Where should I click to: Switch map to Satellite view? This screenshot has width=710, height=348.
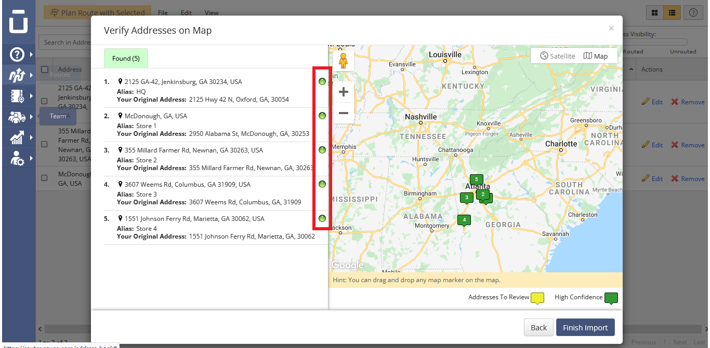[558, 56]
